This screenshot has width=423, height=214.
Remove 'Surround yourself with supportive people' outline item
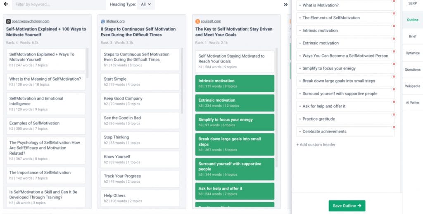(x=394, y=89)
